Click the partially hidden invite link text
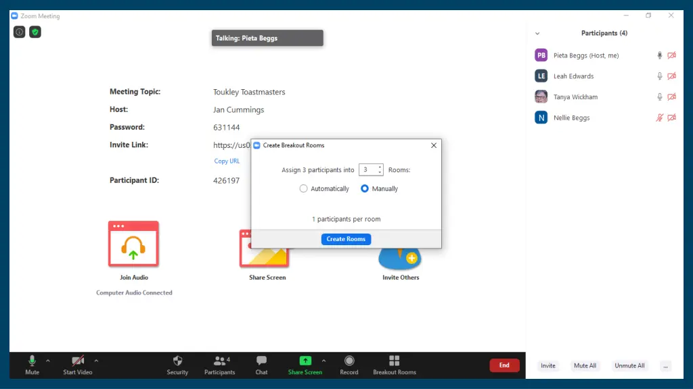The image size is (693, 389). tap(231, 145)
